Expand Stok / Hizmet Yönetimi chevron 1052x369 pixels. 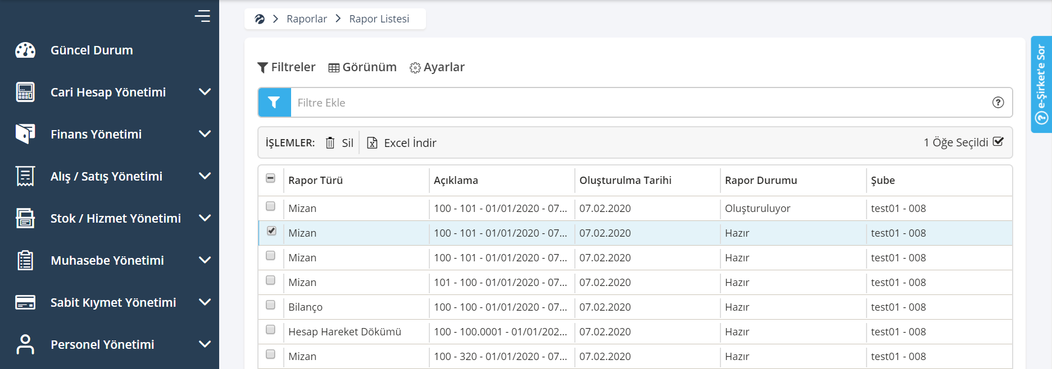(x=205, y=218)
